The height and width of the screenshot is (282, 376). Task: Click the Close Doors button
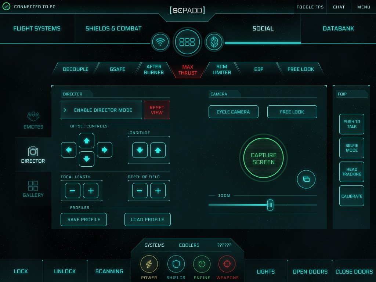point(354,271)
